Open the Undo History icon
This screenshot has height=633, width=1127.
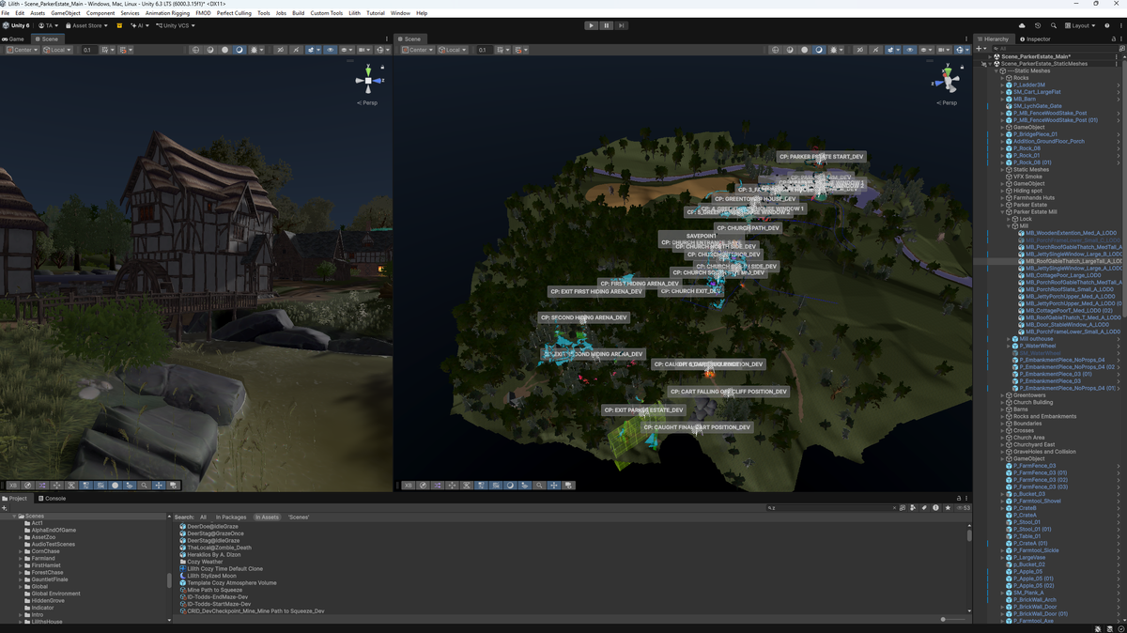(1038, 25)
